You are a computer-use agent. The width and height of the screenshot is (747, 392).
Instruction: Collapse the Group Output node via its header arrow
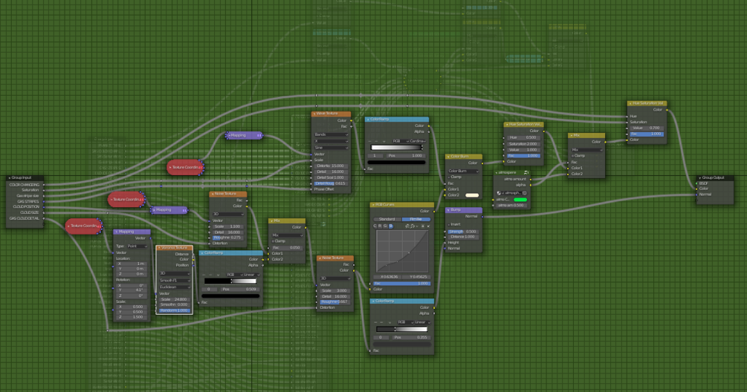[700, 178]
